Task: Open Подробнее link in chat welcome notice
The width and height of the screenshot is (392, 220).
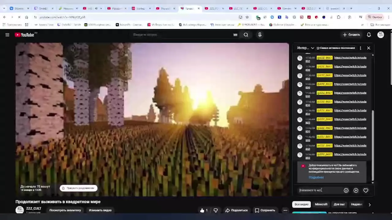Action: pos(316,177)
